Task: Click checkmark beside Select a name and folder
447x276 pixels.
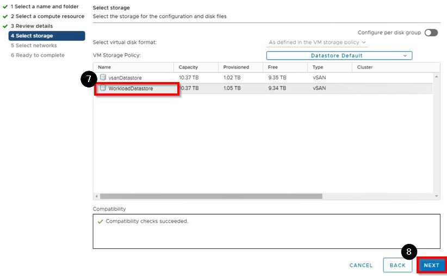Action: coord(5,7)
